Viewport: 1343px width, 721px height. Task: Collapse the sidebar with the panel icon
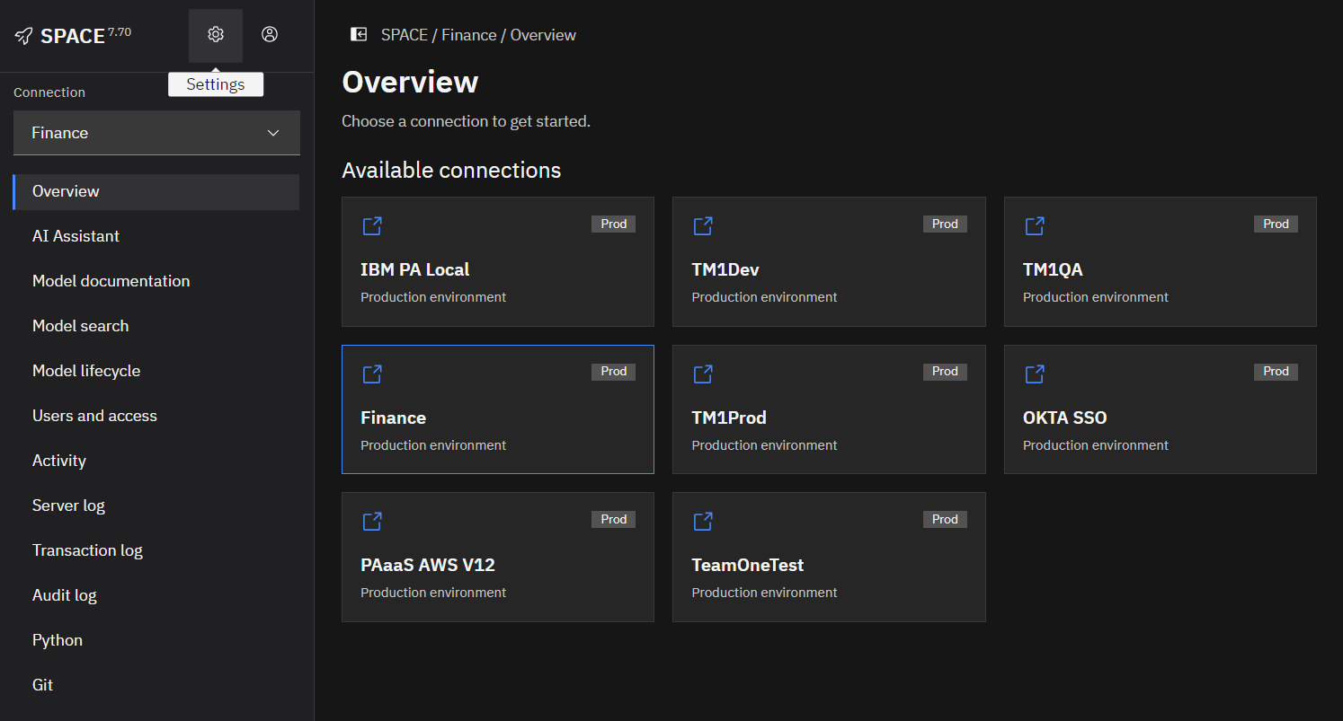click(359, 34)
